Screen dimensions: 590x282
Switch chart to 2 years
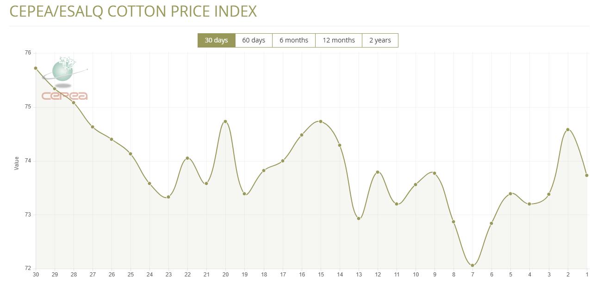379,40
